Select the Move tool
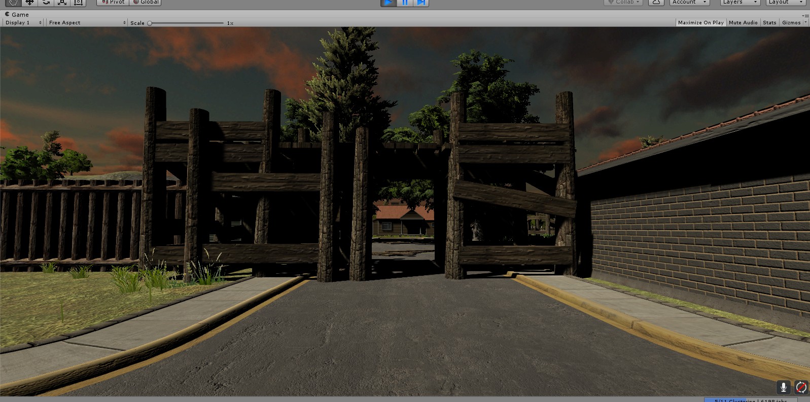This screenshot has width=810, height=402. pos(29,2)
